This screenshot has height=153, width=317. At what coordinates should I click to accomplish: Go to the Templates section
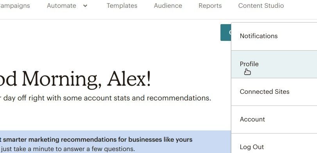pos(122,5)
